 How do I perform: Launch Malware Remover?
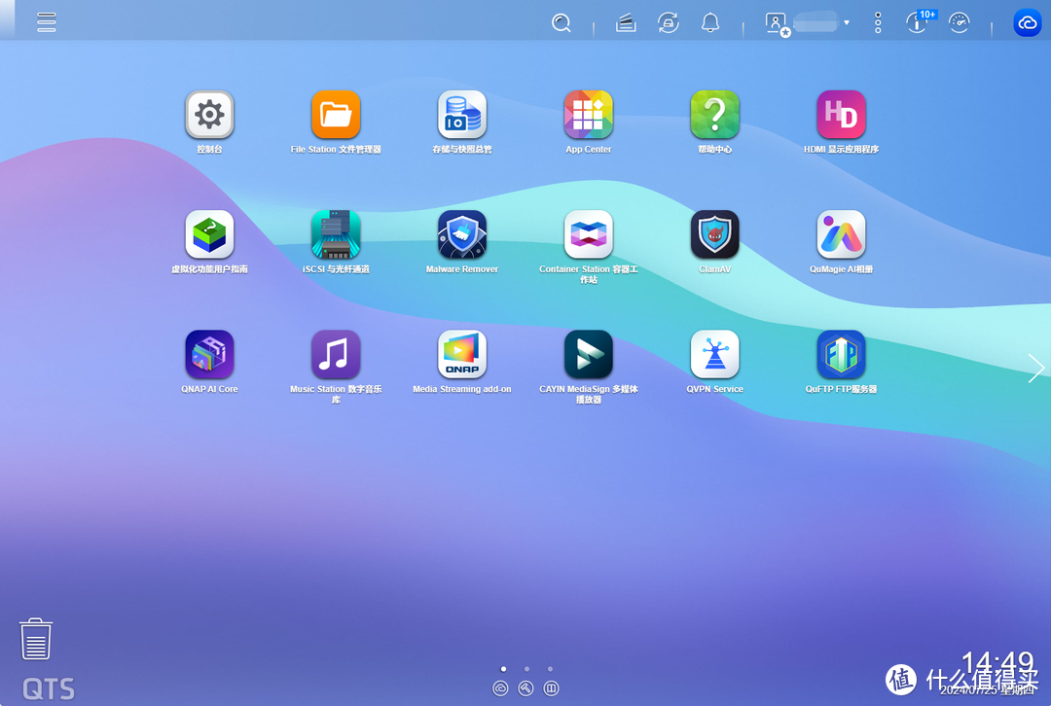click(462, 234)
